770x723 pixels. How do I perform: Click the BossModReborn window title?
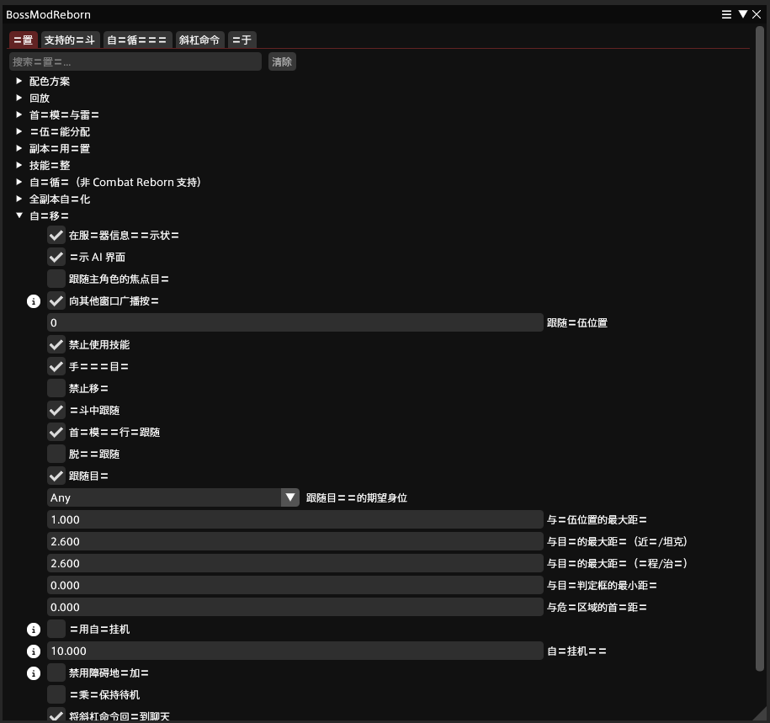click(x=48, y=15)
